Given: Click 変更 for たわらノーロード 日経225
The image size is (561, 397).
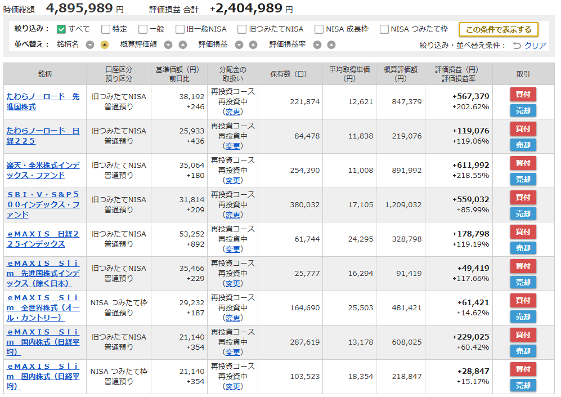Looking at the screenshot, I should [232, 146].
